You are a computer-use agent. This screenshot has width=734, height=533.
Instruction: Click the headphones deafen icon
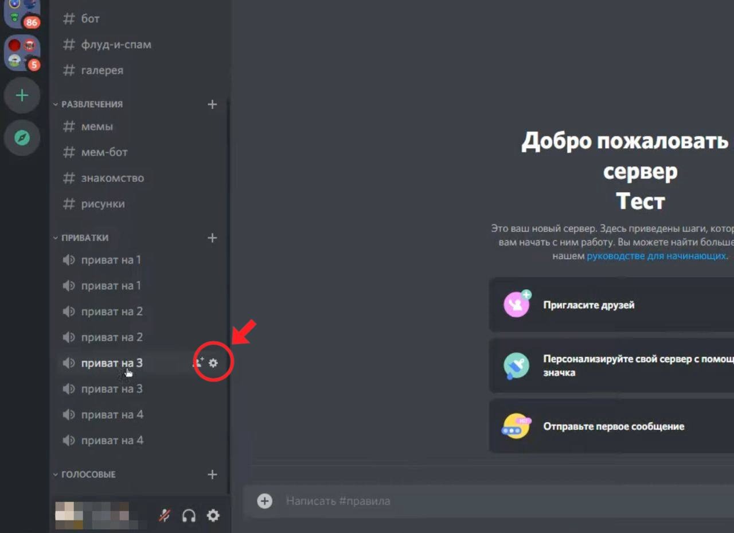(x=188, y=515)
